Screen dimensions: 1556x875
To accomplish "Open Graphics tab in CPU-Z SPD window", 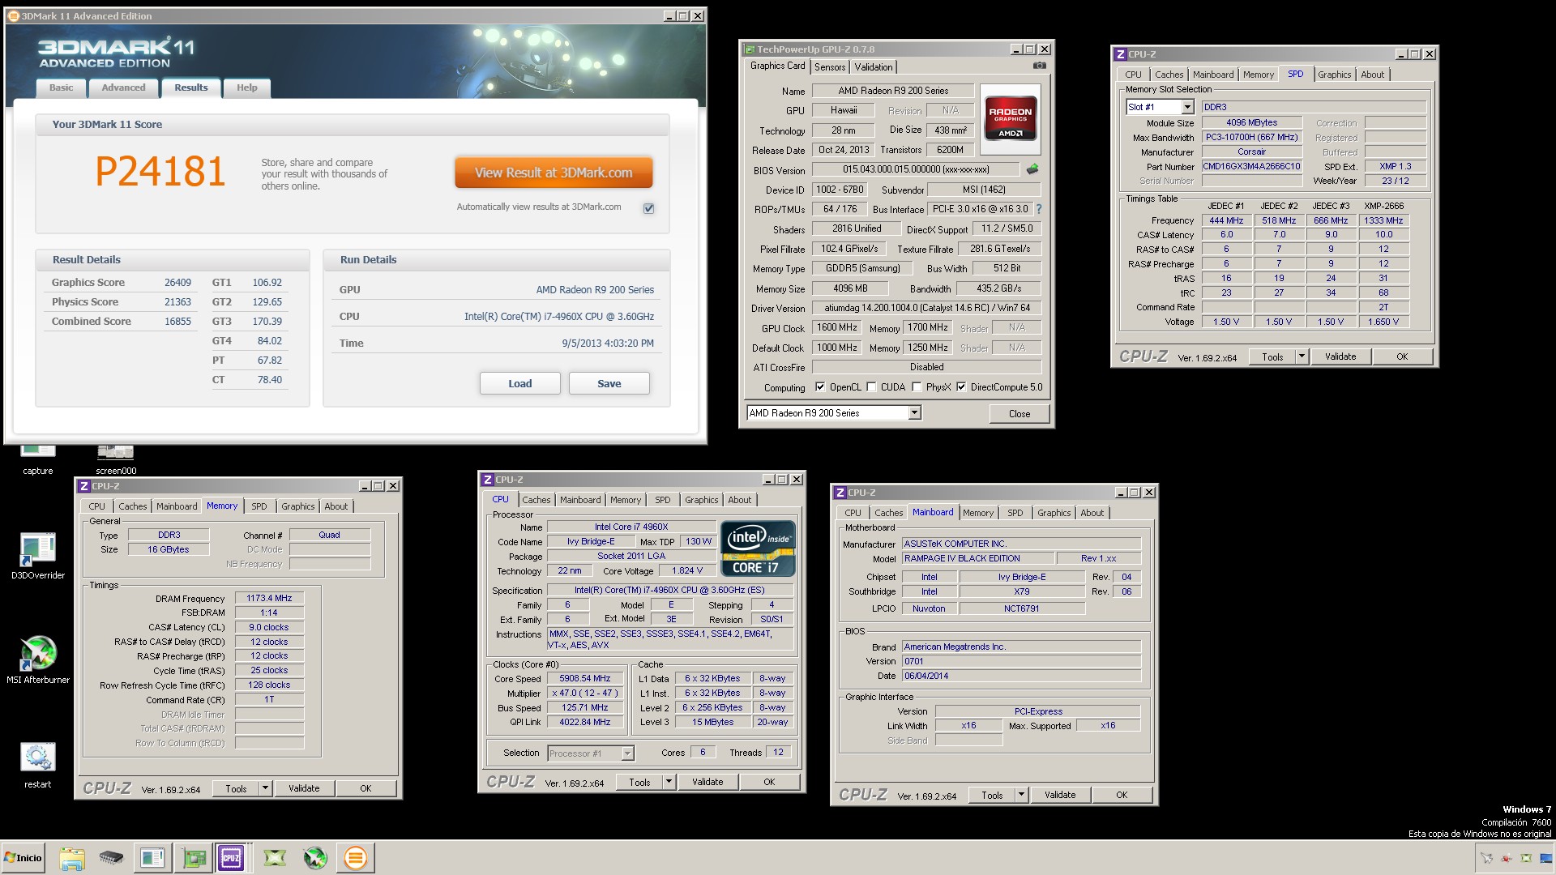I will pyautogui.click(x=1335, y=75).
